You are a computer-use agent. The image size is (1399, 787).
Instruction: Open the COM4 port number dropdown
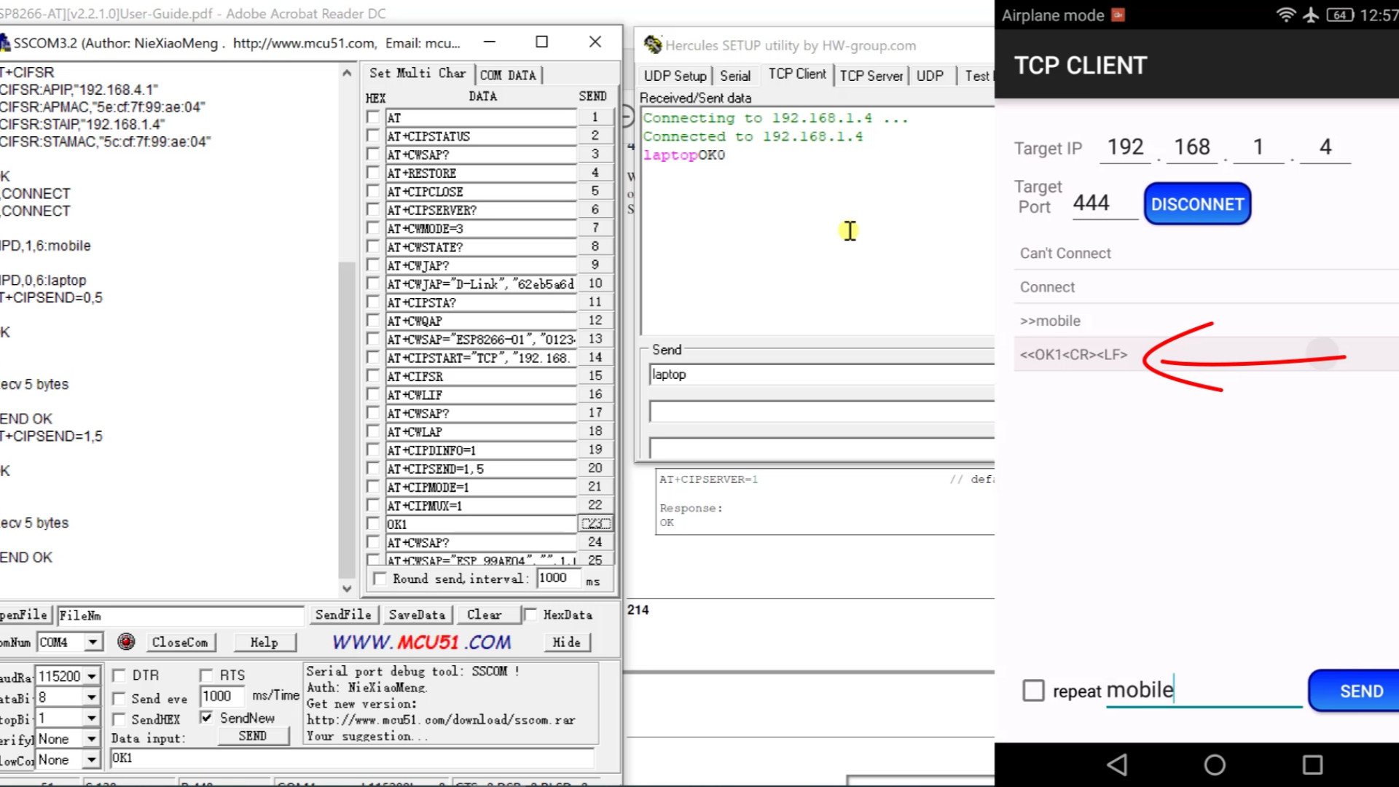(x=93, y=642)
